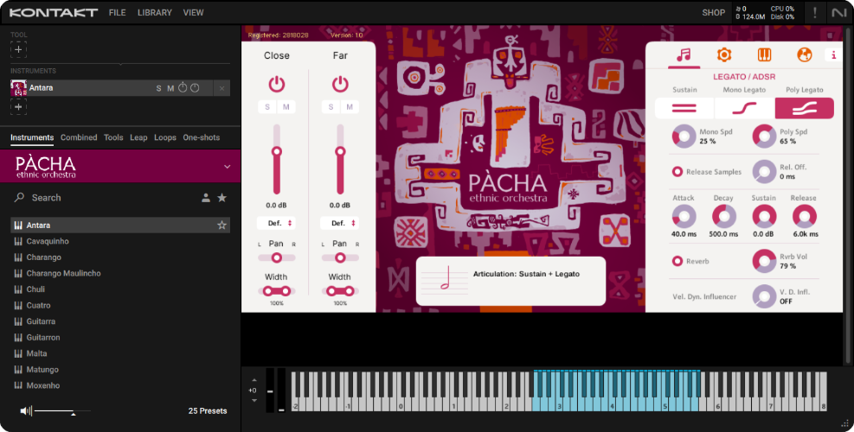Click keyboard octave shift up arrow
The image size is (854, 432).
(x=254, y=380)
